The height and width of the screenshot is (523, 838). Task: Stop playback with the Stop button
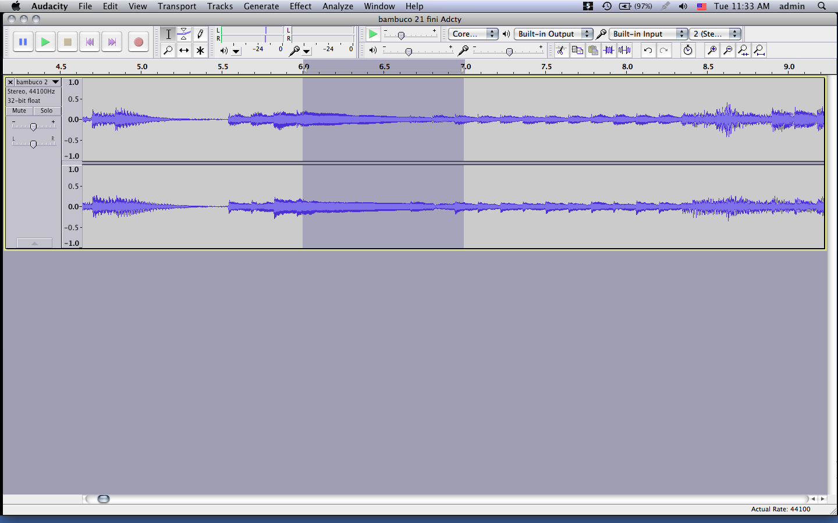tap(68, 42)
